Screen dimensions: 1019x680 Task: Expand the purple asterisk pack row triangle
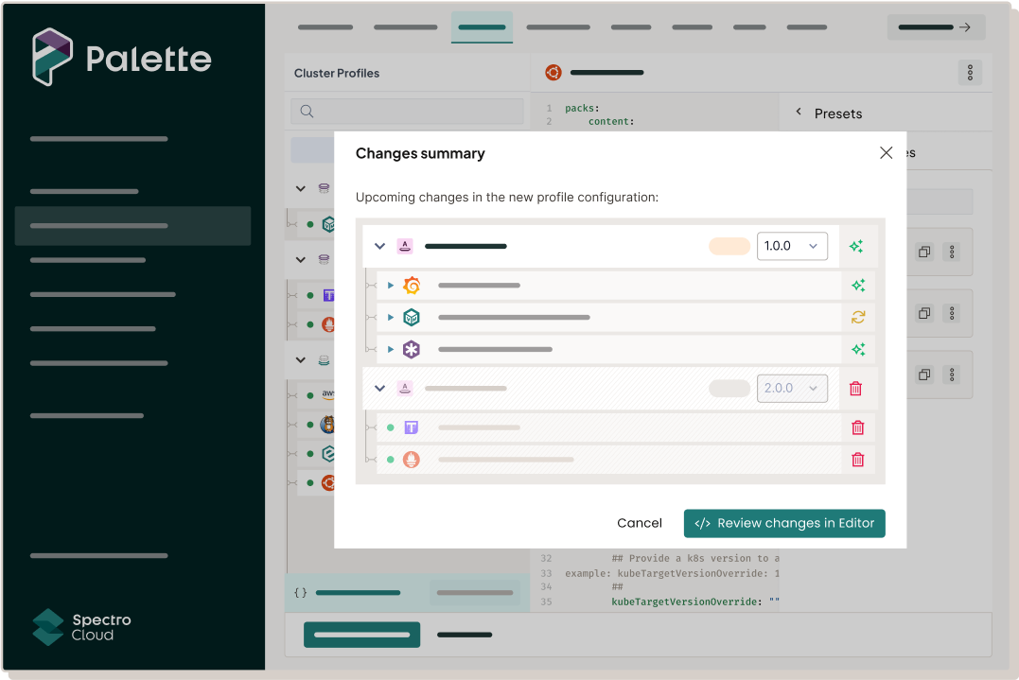(391, 349)
